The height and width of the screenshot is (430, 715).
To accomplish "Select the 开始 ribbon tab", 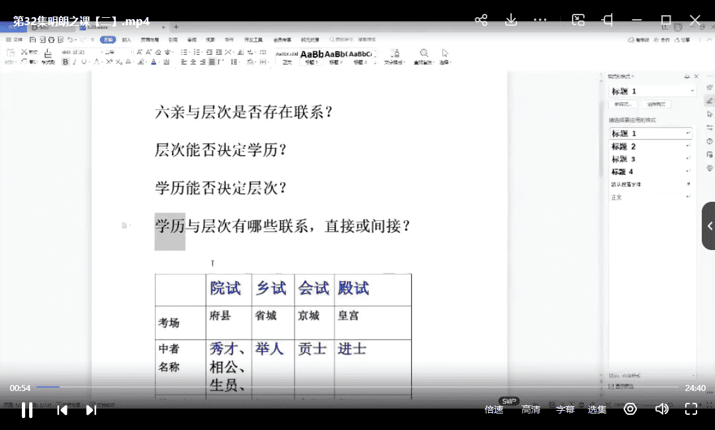I will [107, 40].
